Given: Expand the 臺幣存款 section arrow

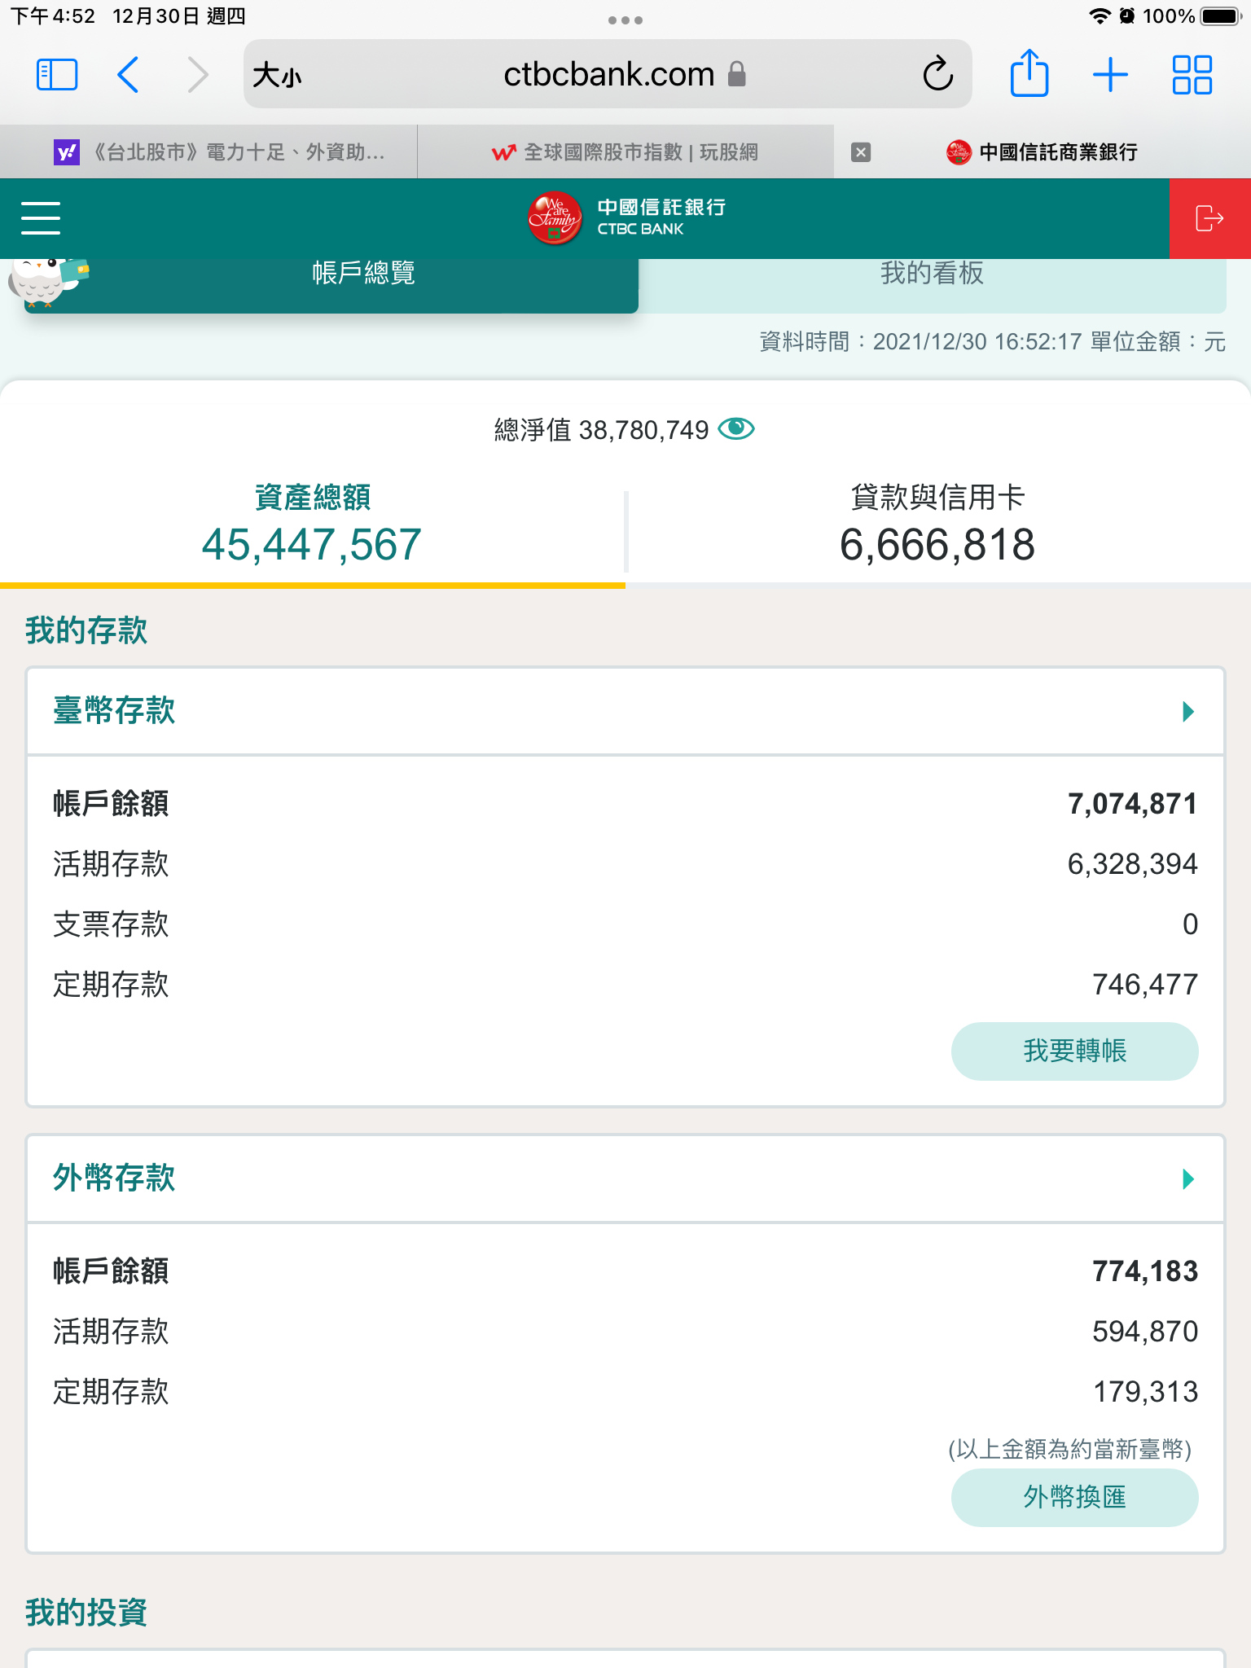Looking at the screenshot, I should tap(1187, 712).
